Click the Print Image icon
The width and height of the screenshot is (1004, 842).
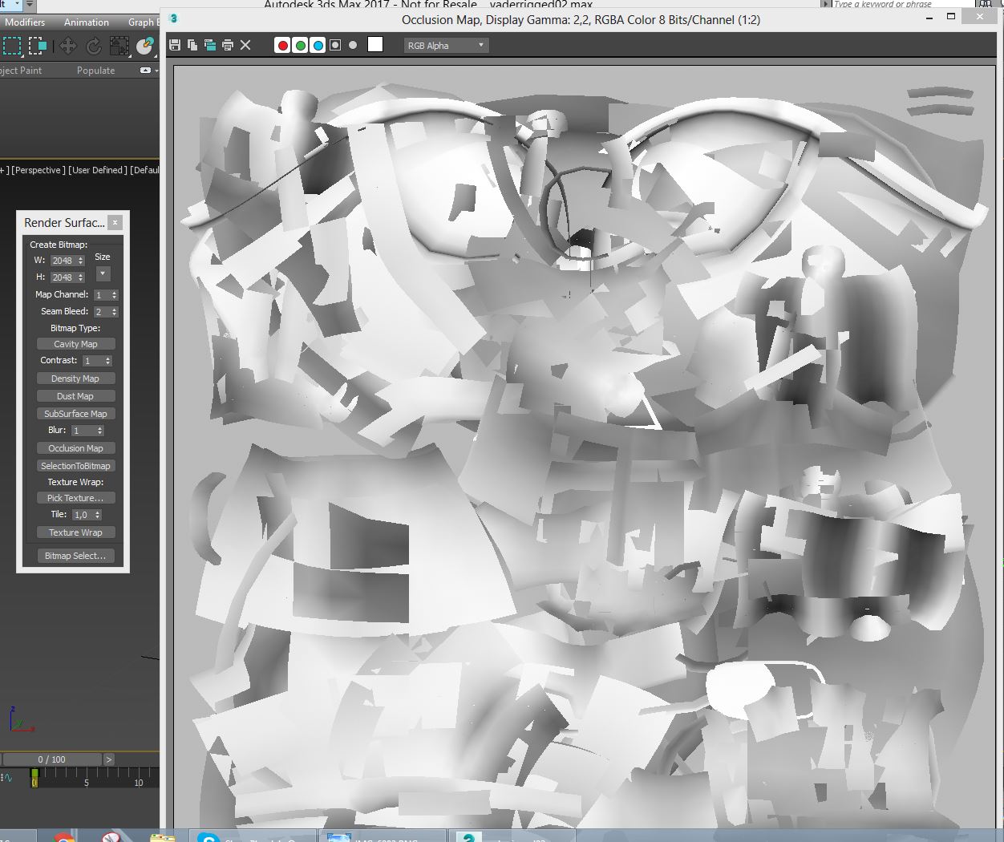point(228,45)
